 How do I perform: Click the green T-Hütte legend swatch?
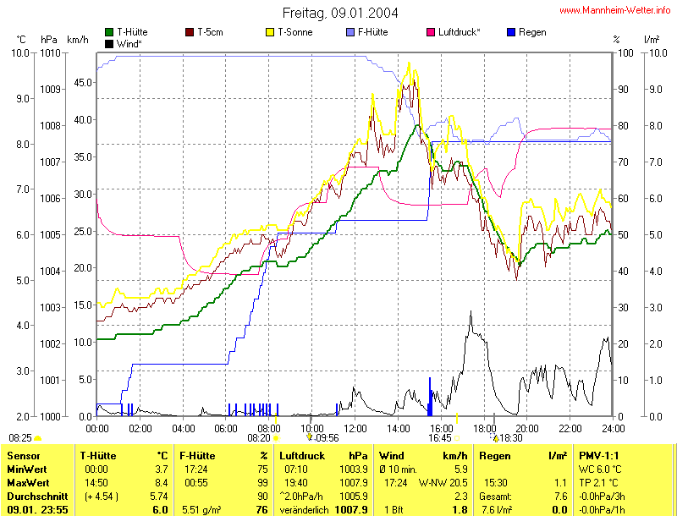[109, 32]
